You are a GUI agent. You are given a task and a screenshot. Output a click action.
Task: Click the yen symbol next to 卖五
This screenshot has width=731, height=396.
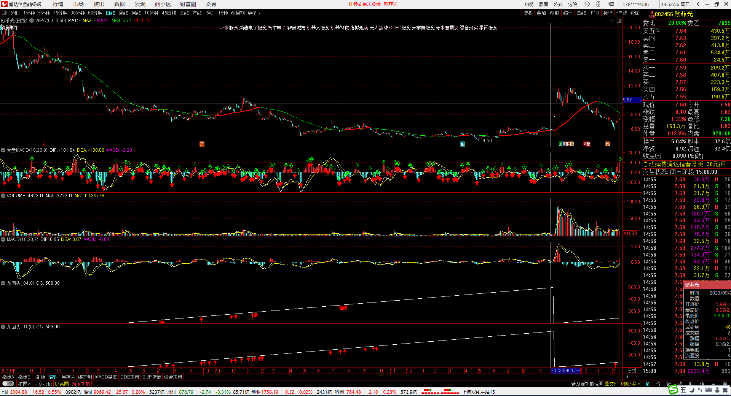pos(658,31)
